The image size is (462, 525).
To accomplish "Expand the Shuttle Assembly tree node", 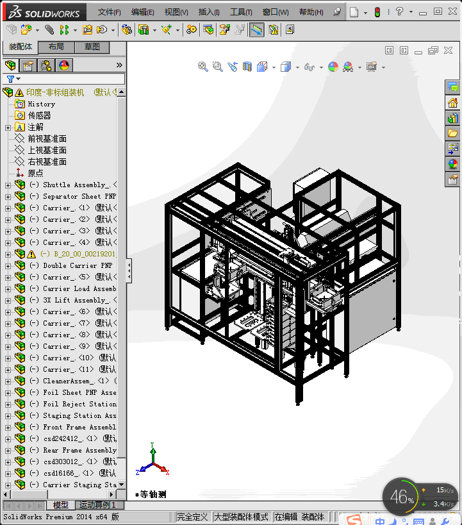I will (x=8, y=185).
